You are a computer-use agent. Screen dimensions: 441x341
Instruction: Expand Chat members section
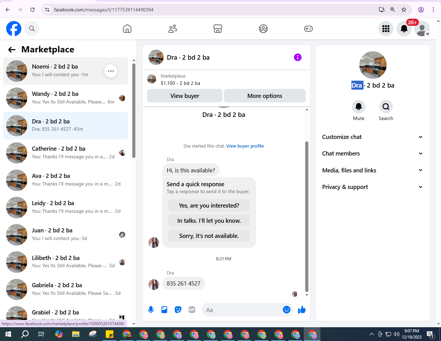(372, 153)
